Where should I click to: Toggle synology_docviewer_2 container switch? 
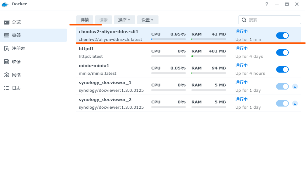[x=282, y=103]
